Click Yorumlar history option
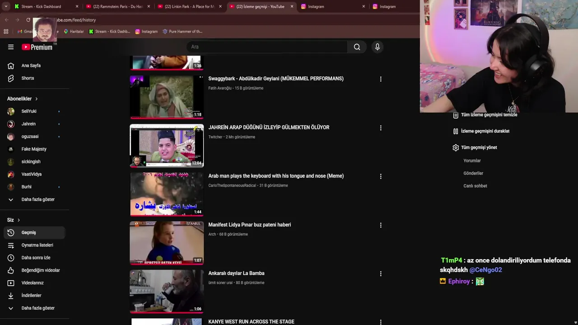 (x=472, y=161)
